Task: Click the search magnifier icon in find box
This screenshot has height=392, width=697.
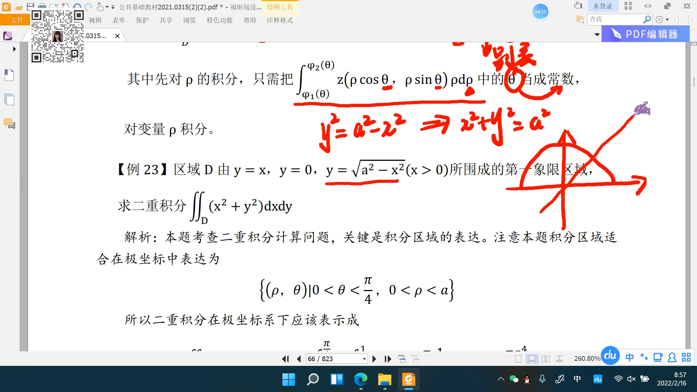Action: [x=647, y=19]
